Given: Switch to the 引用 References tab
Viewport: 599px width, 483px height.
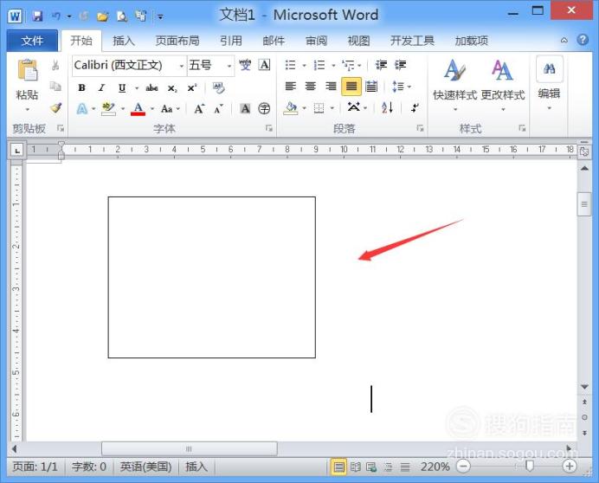Looking at the screenshot, I should [x=231, y=41].
